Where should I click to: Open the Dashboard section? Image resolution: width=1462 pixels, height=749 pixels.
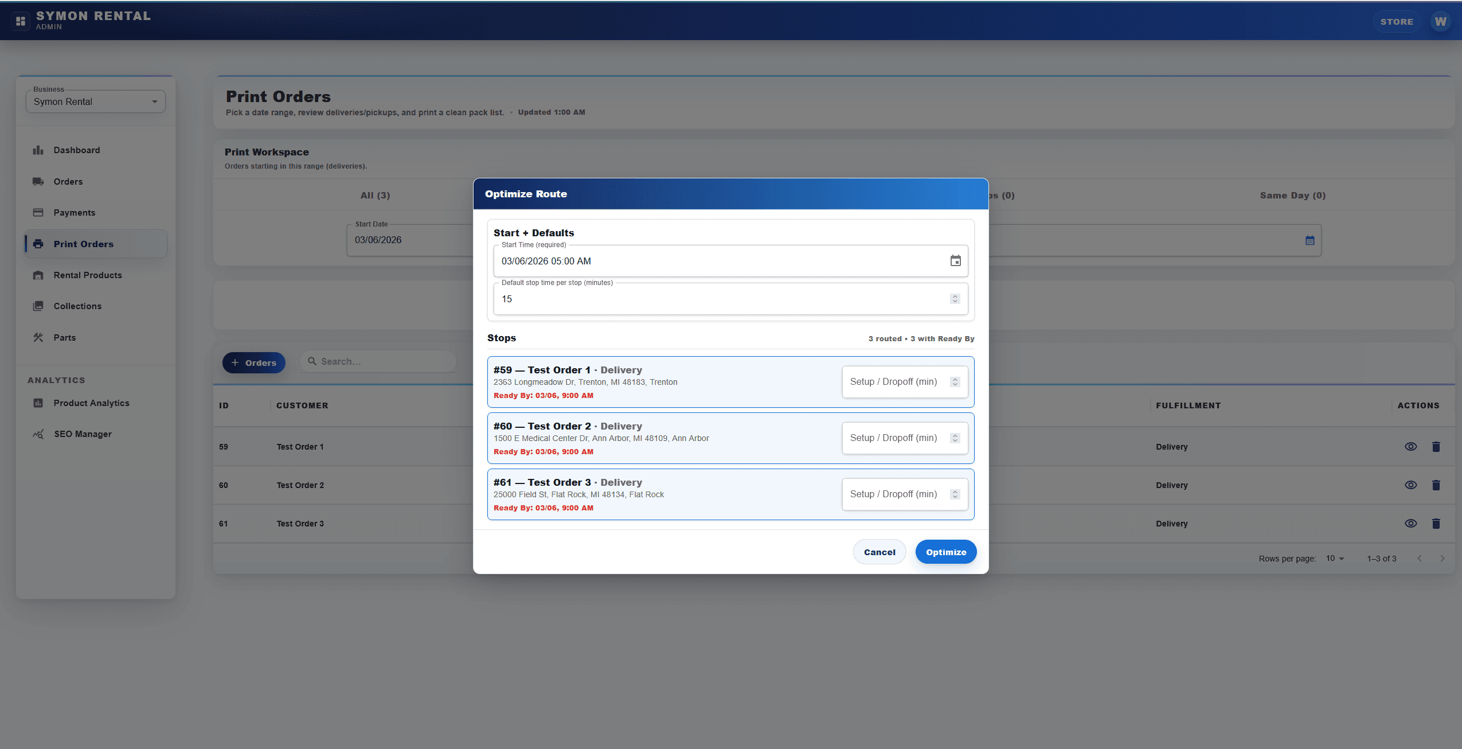point(76,150)
